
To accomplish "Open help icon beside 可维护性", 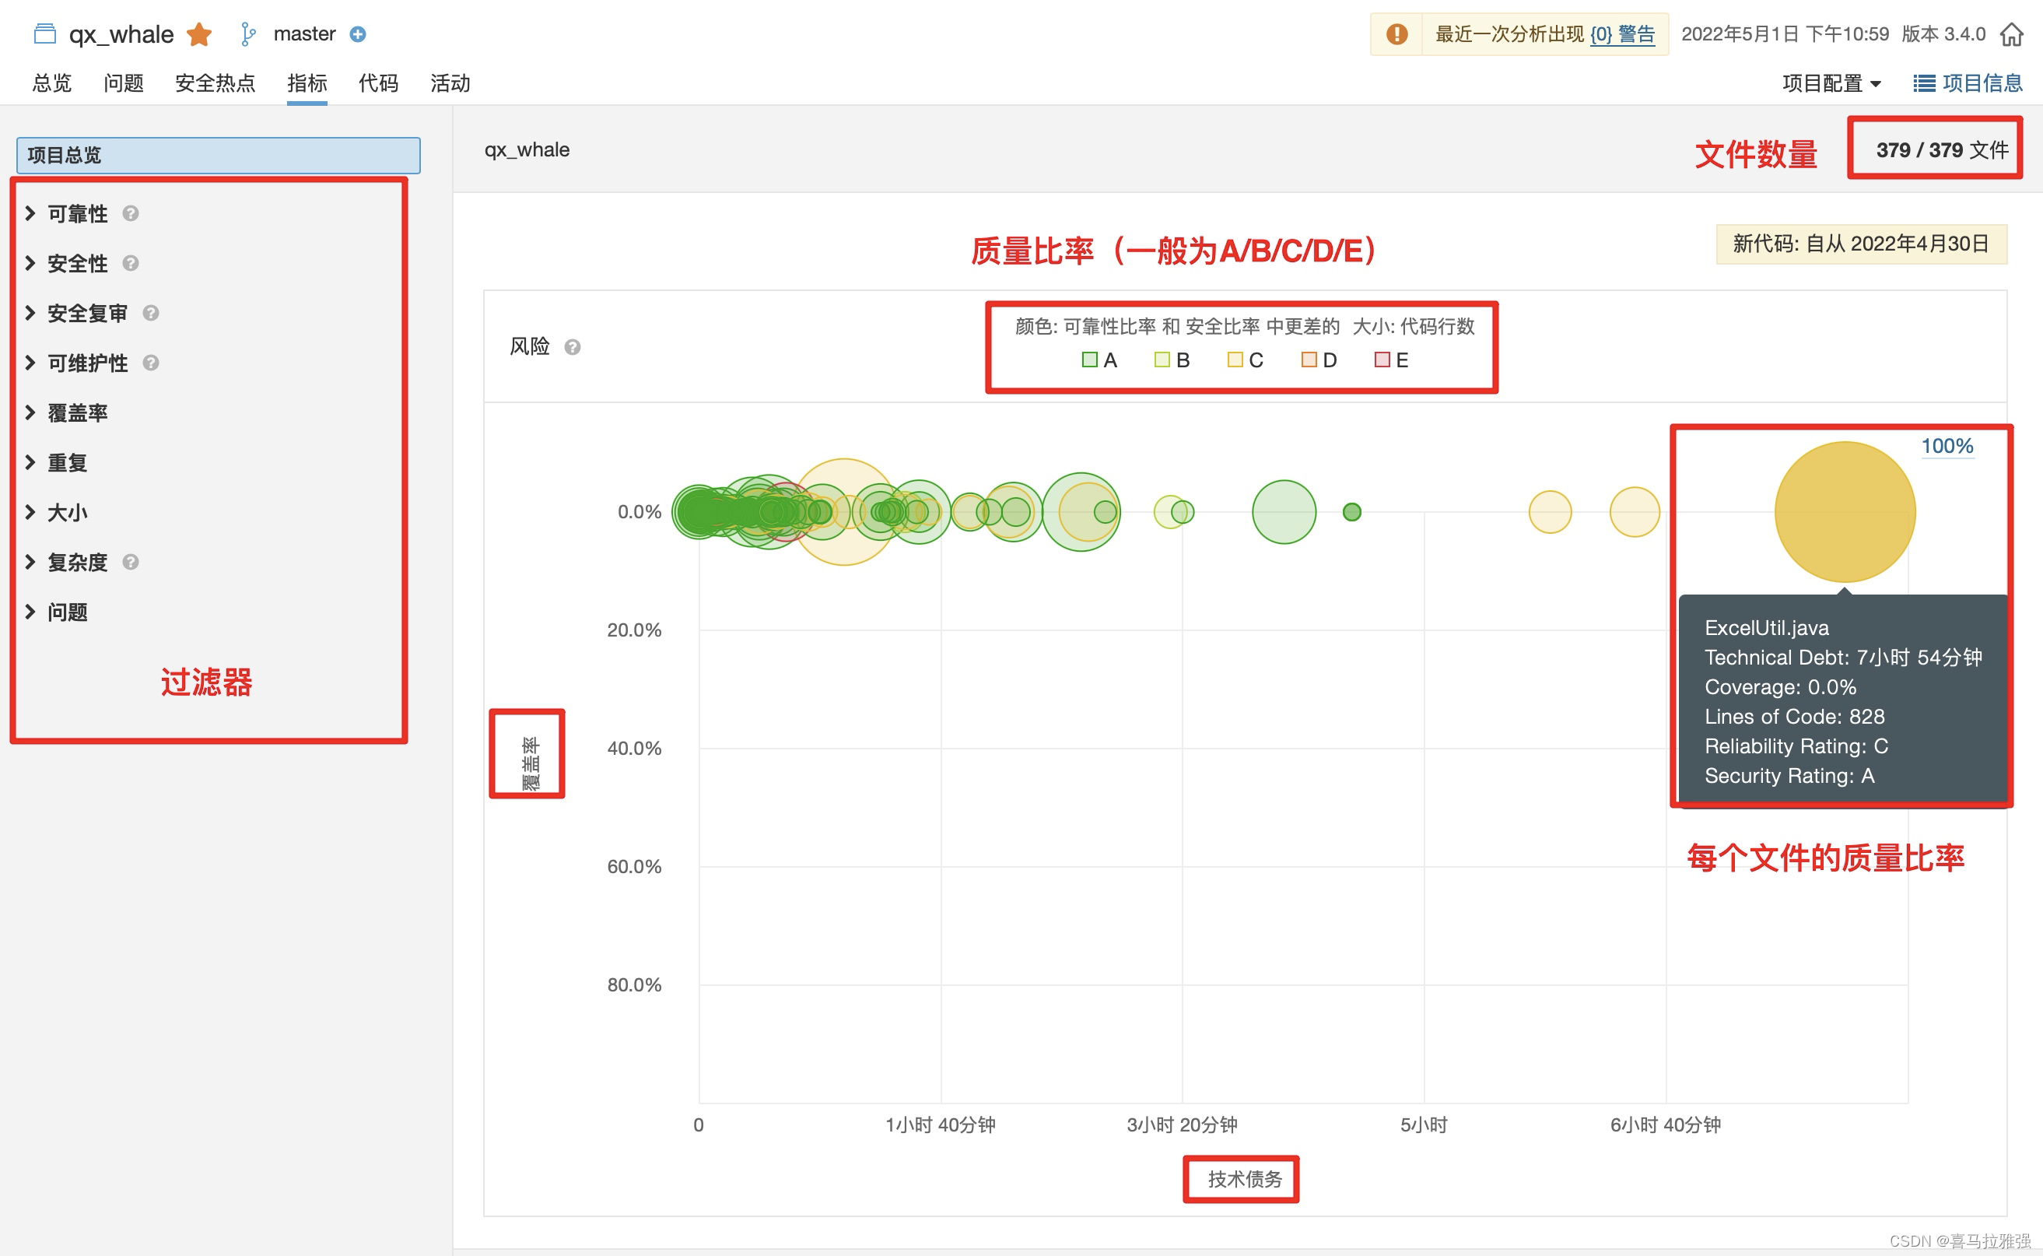I will pyautogui.click(x=150, y=363).
